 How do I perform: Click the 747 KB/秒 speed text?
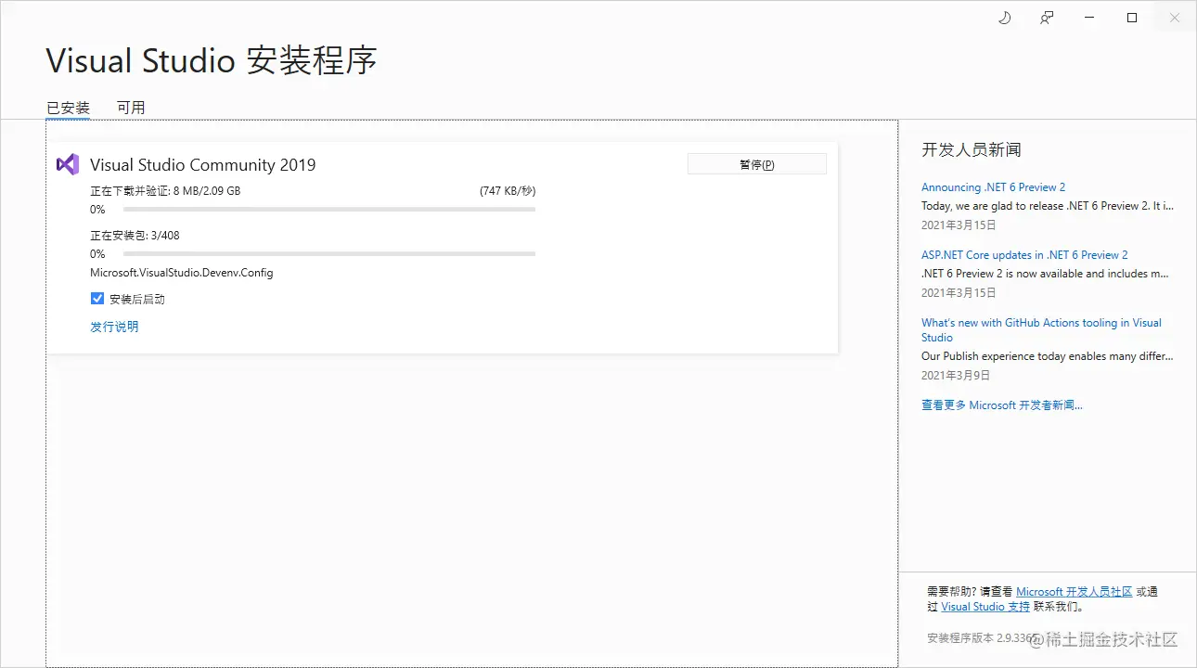[508, 191]
